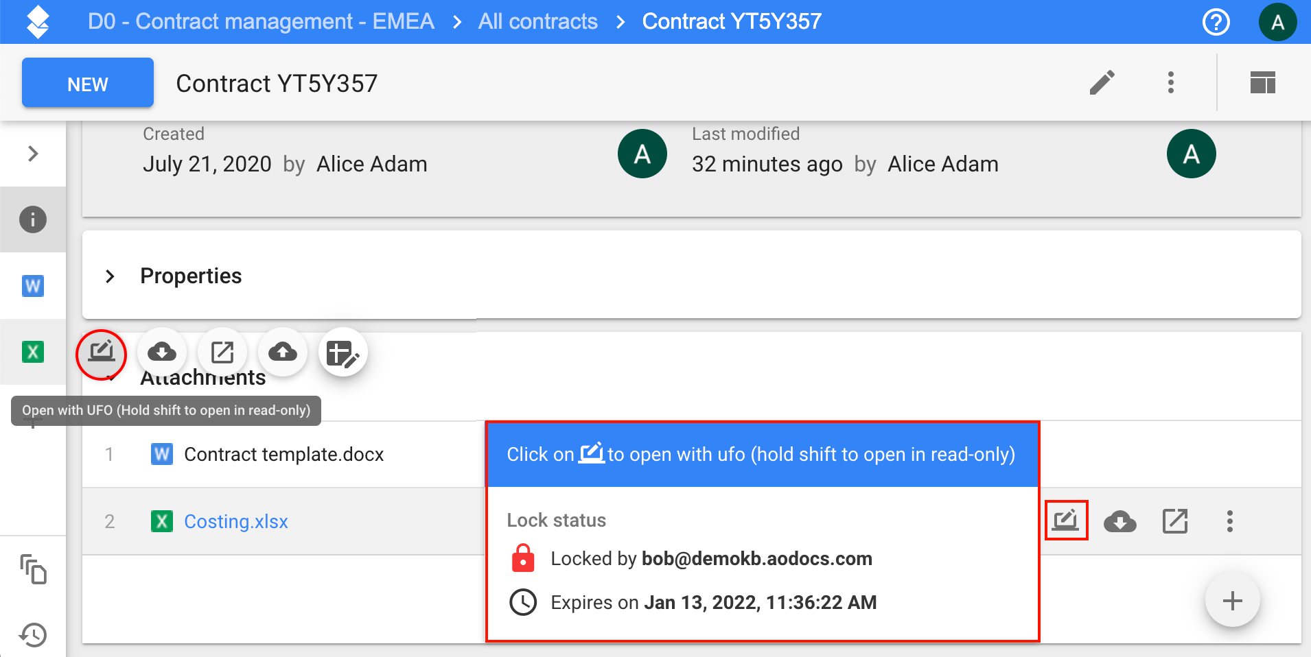Image resolution: width=1311 pixels, height=657 pixels.
Task: Open Costing.xlsx with UFO row icon
Action: pyautogui.click(x=1066, y=521)
